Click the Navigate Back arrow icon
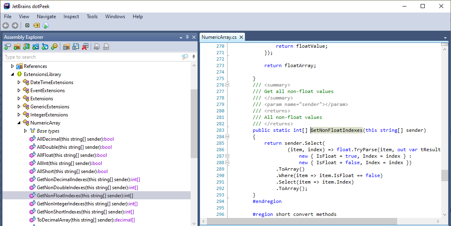Viewport: 451px width, 226px height. [x=6, y=25]
